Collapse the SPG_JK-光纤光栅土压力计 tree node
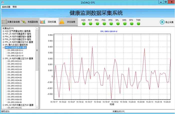The width and height of the screenshot is (175, 114). click(x=3, y=58)
